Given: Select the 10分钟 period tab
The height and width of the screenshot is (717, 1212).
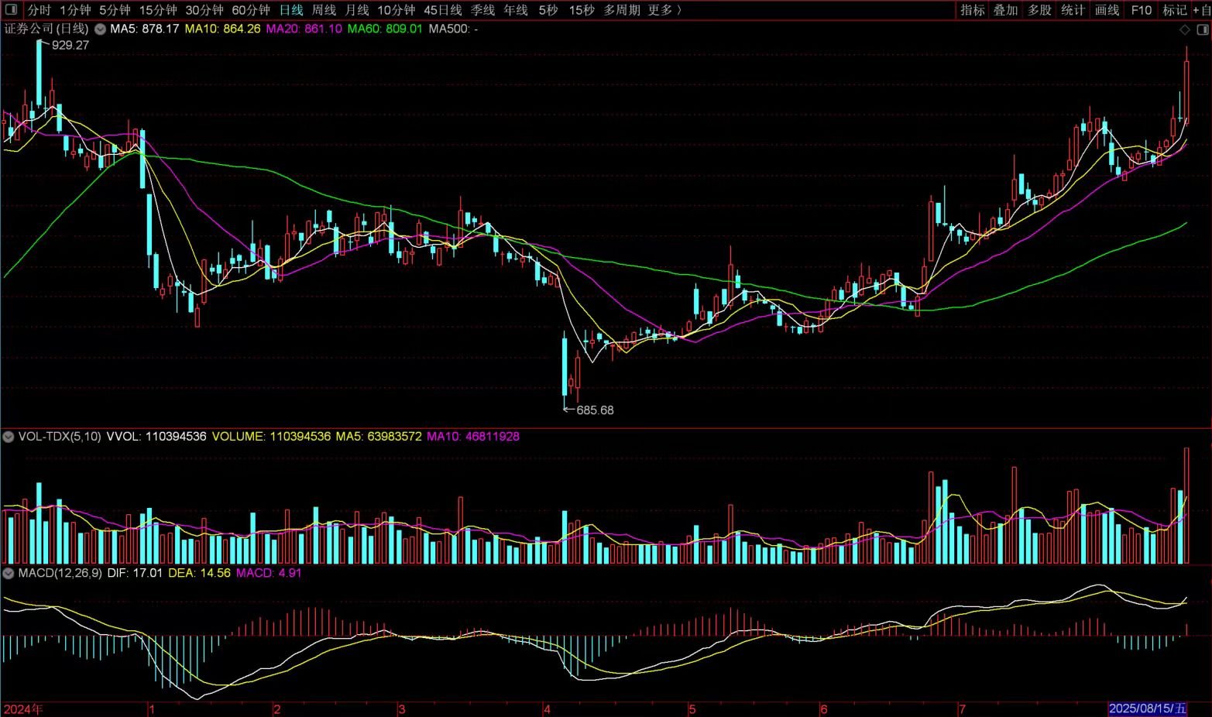Looking at the screenshot, I should [397, 10].
